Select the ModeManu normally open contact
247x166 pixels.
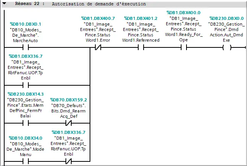23,161
